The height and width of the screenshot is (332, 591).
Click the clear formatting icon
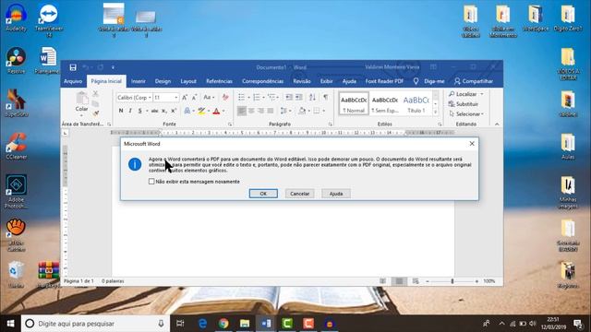(x=225, y=98)
